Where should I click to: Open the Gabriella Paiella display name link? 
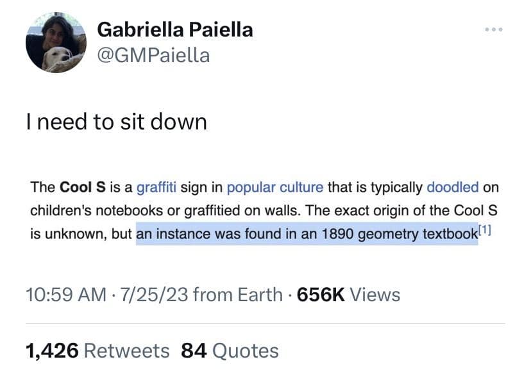[x=174, y=29]
